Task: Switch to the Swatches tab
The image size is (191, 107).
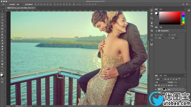Action: point(161,9)
